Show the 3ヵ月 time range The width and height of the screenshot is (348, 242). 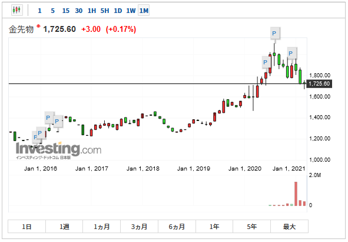[139, 227]
